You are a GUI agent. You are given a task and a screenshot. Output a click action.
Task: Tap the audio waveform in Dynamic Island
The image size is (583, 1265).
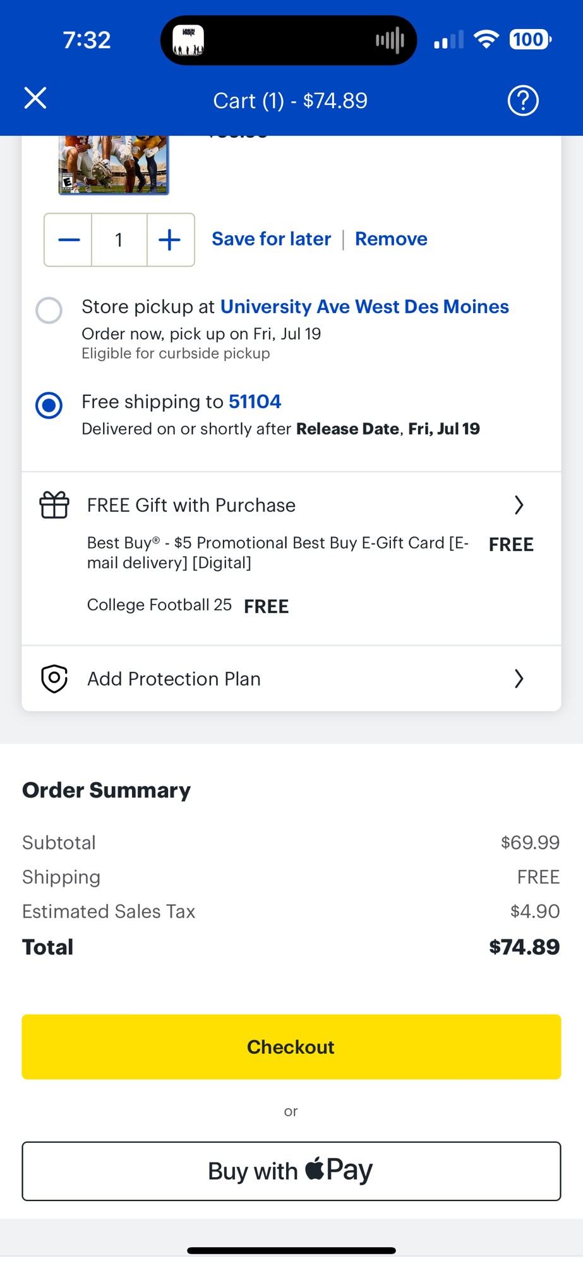[x=390, y=40]
